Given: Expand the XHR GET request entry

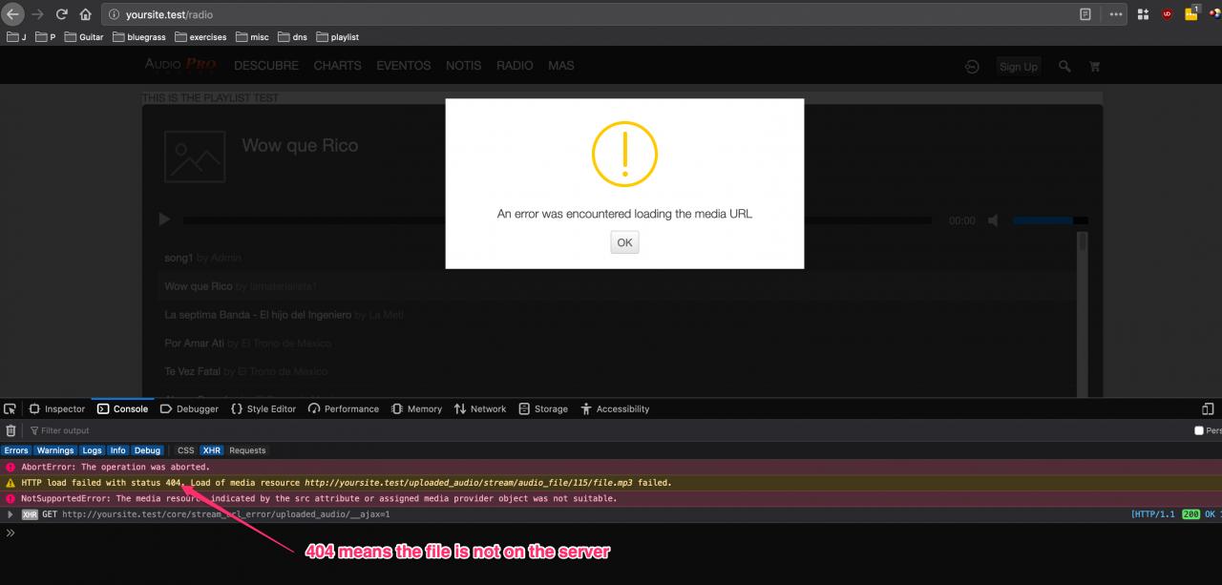Looking at the screenshot, I should 11,514.
